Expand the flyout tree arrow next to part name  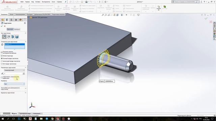click(28, 17)
